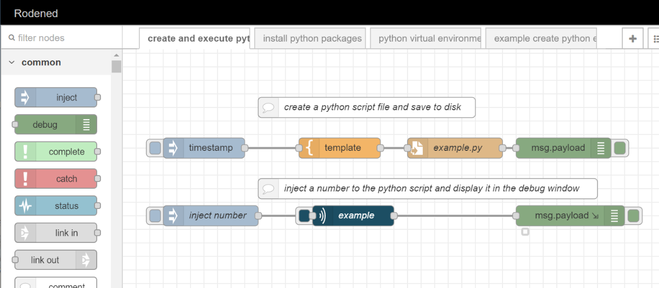
Task: Click the inject number output port
Action: (x=258, y=216)
